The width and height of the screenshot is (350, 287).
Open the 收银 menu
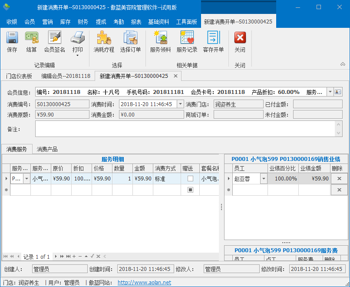(12, 22)
